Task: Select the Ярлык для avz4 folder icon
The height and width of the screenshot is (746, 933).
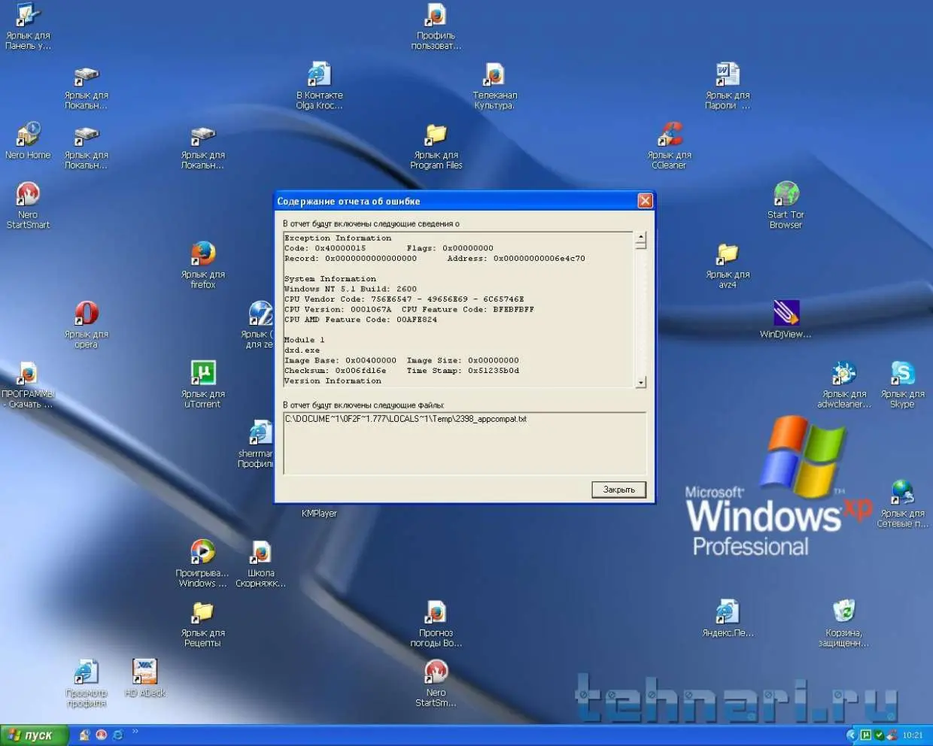Action: coord(728,265)
